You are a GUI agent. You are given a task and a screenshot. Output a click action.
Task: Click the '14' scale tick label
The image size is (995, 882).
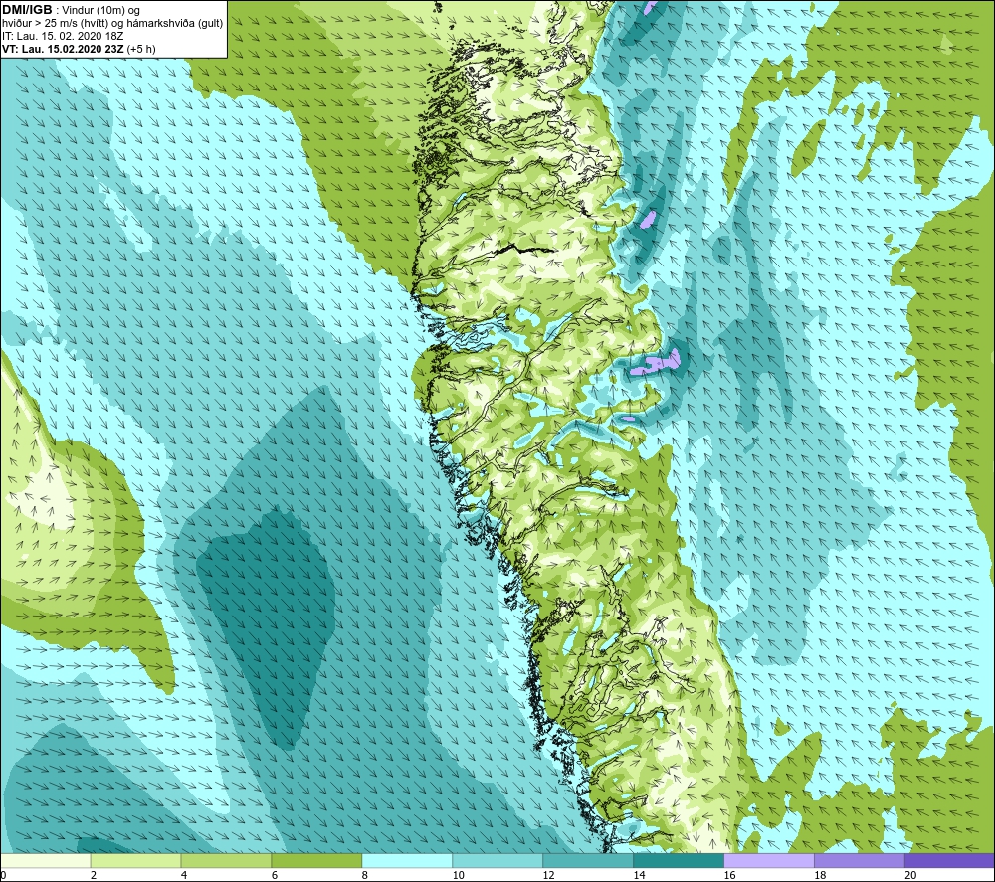pos(640,875)
